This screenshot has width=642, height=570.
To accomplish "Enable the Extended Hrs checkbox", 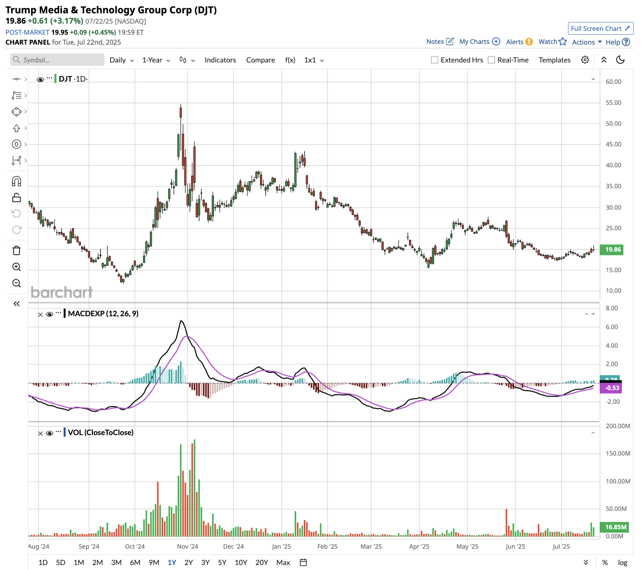I will click(434, 60).
